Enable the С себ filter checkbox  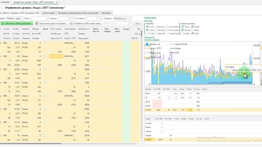147,33
